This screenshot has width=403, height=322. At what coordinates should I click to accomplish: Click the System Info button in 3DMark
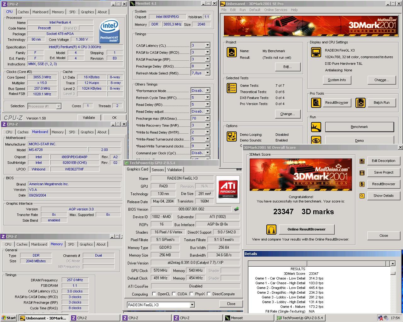pos(337,80)
